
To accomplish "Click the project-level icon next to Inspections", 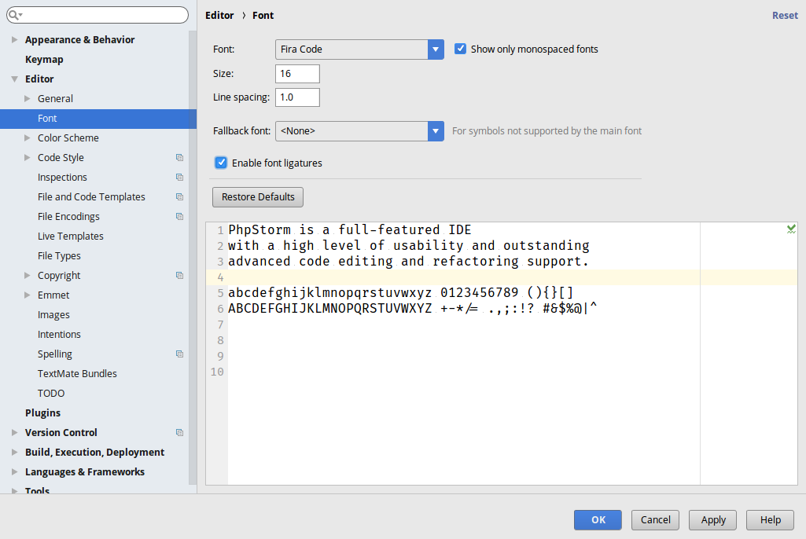I will (x=179, y=178).
